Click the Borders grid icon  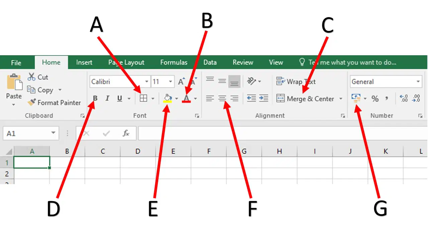point(143,98)
